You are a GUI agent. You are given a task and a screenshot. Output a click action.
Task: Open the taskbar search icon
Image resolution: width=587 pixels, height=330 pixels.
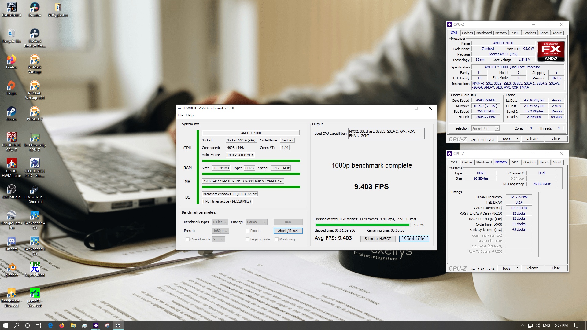point(17,325)
